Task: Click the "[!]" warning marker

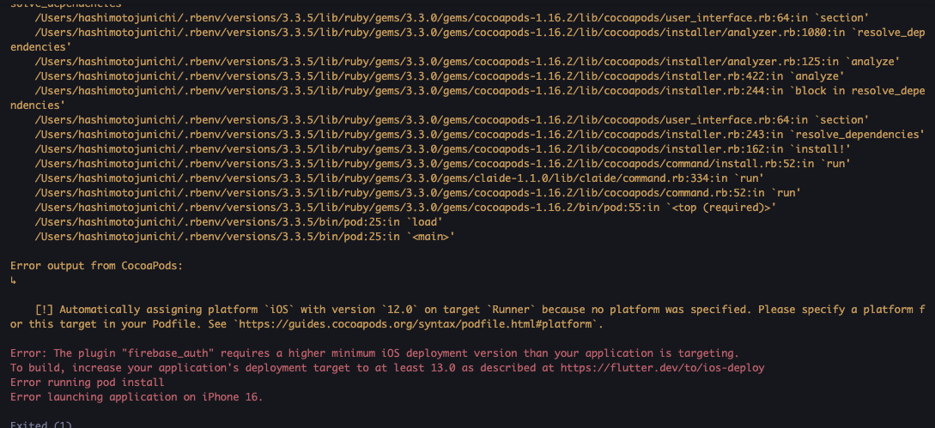Action: click(x=44, y=310)
